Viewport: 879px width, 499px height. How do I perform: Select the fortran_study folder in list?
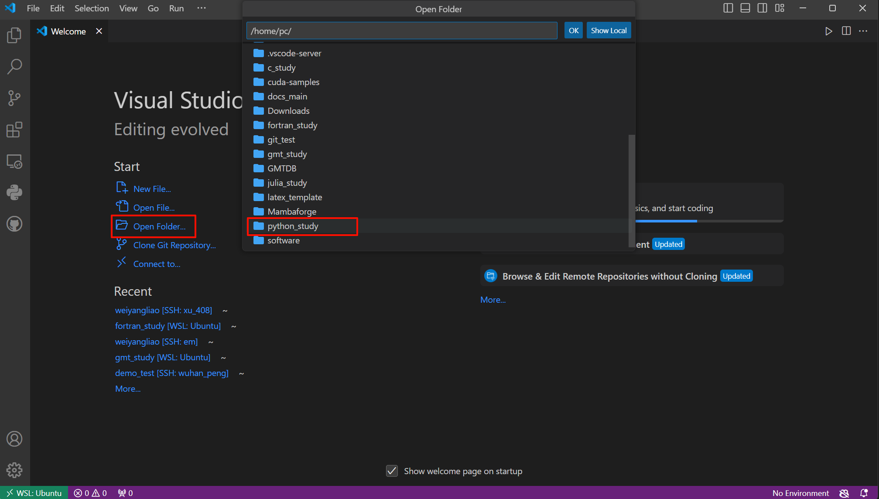click(x=438, y=125)
